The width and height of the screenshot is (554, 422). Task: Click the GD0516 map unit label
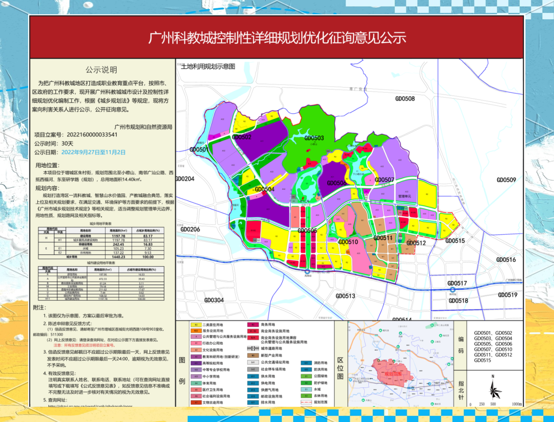tap(506, 260)
